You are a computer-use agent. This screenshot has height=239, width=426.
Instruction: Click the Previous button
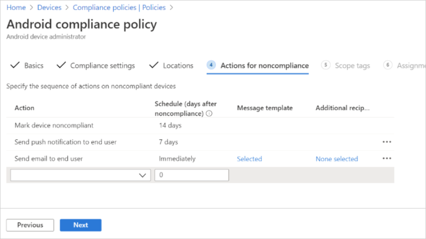30,225
